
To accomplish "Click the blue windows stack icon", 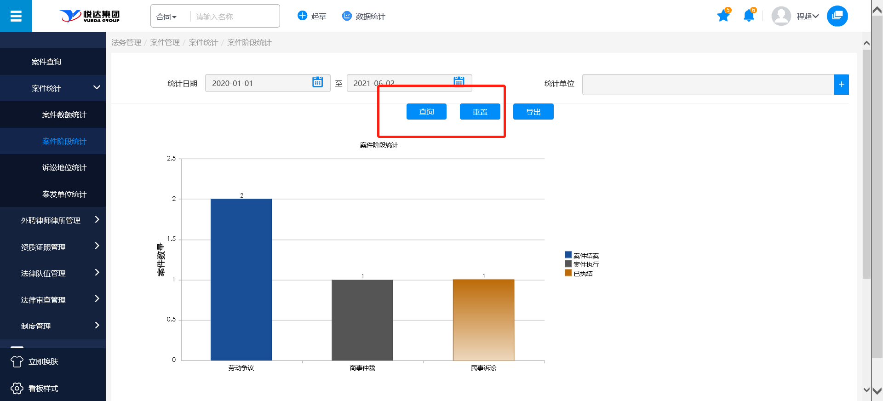I will point(837,16).
